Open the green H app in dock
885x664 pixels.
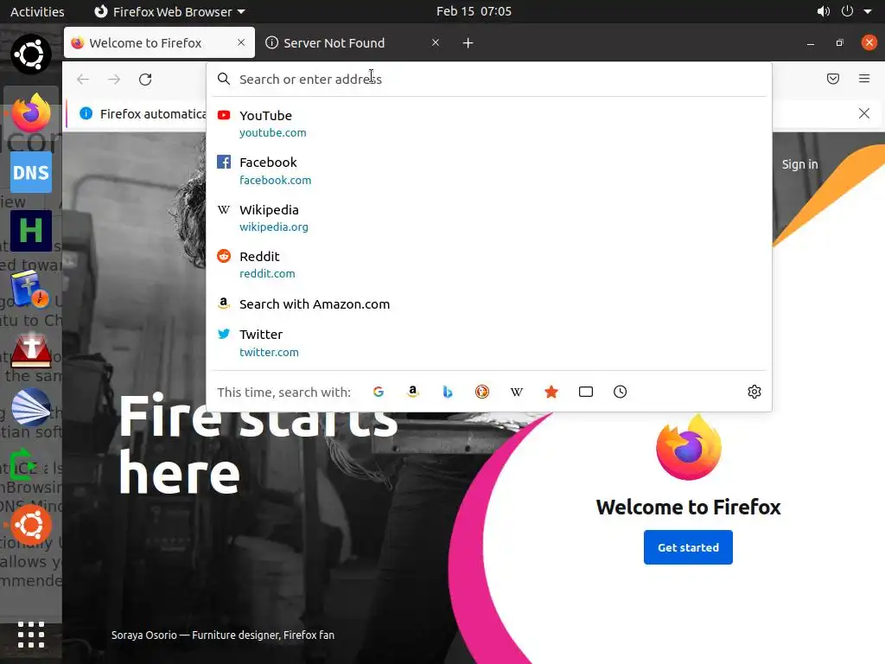coord(31,231)
